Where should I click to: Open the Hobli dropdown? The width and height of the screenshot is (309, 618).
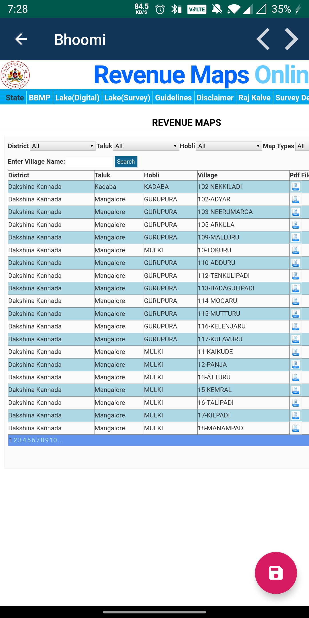point(229,146)
